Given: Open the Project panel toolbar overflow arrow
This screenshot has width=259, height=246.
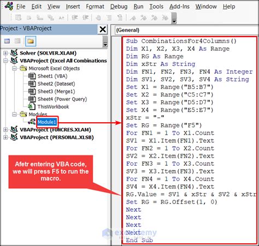Looking at the screenshot, I should (x=105, y=41).
